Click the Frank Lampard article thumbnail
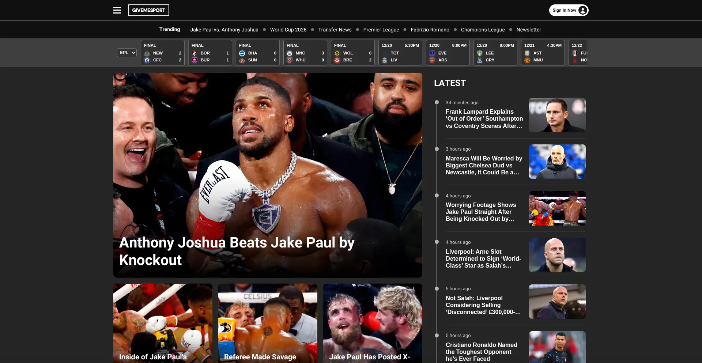The width and height of the screenshot is (702, 363). (x=557, y=115)
